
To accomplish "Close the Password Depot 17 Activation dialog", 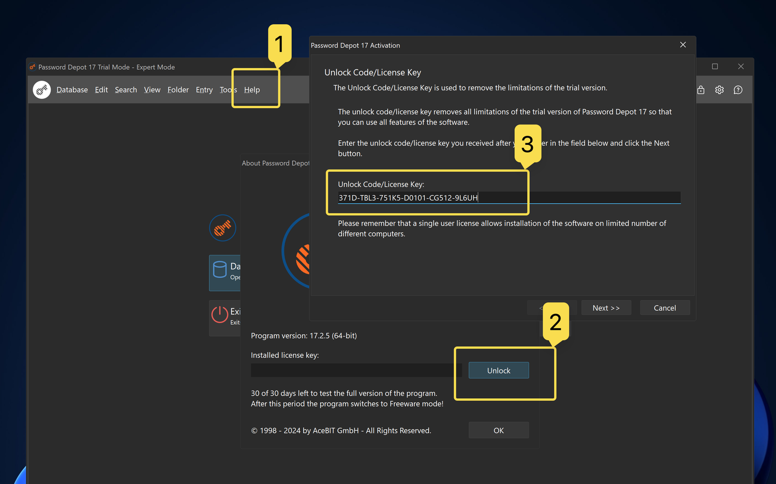I will pyautogui.click(x=683, y=45).
